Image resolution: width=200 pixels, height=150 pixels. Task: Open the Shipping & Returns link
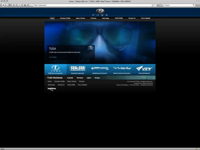[x=147, y=85]
